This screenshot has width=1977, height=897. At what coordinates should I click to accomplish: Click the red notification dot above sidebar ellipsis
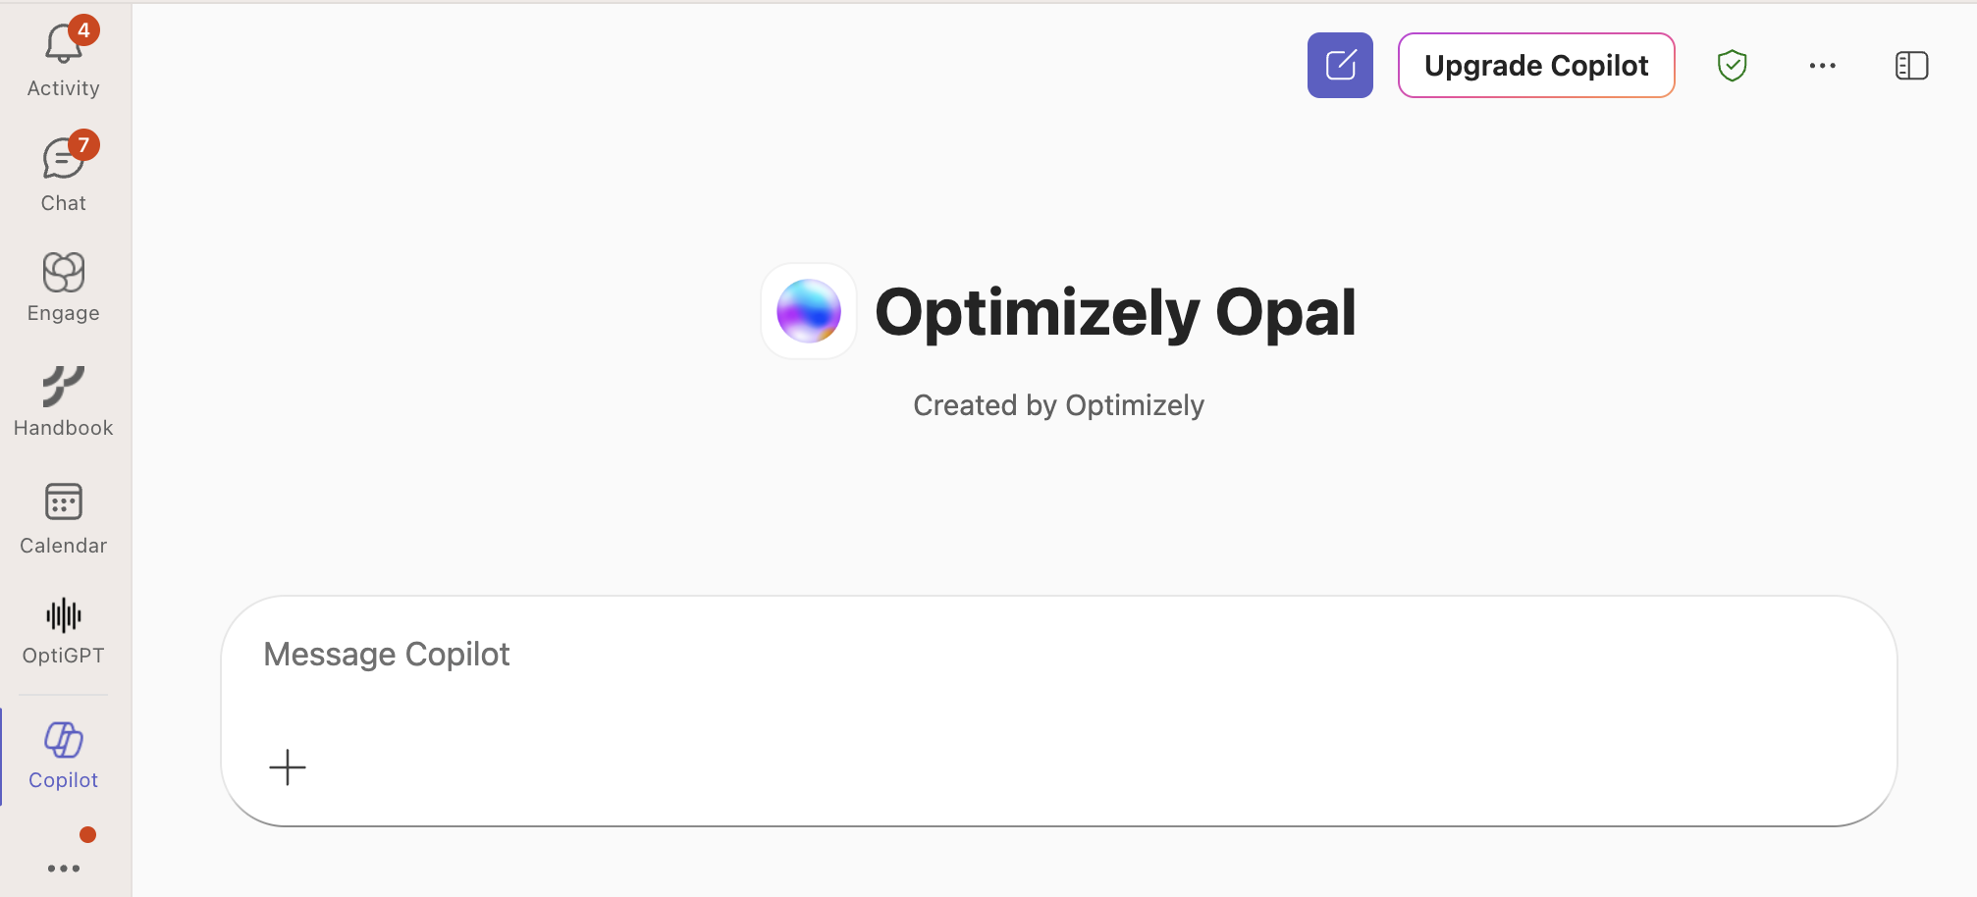tap(86, 835)
